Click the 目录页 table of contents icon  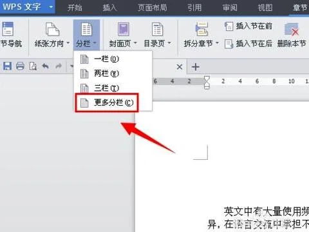pos(157,29)
